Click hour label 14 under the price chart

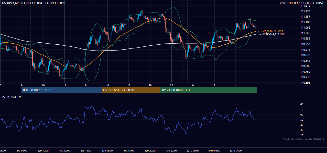click(x=86, y=85)
